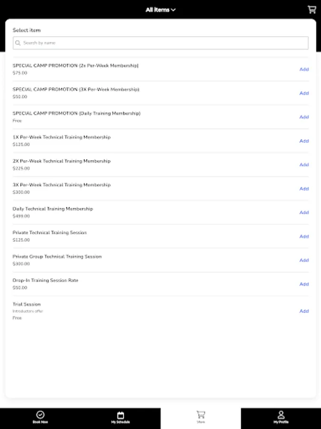The width and height of the screenshot is (321, 429).
Task: Open the shopping cart icon
Action: click(x=311, y=10)
